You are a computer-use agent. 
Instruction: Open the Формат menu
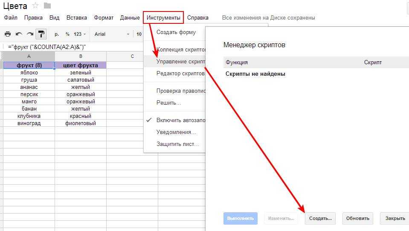[104, 18]
